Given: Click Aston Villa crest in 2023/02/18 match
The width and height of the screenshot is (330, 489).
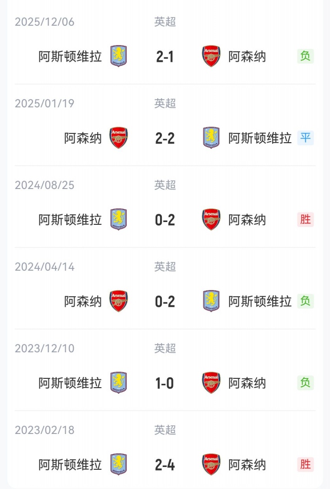Looking at the screenshot, I should pos(119,465).
